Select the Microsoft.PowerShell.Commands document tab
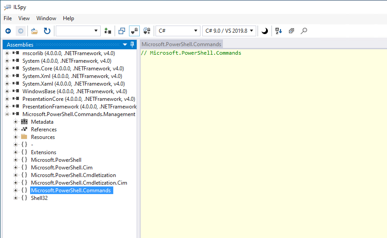 (x=182, y=44)
